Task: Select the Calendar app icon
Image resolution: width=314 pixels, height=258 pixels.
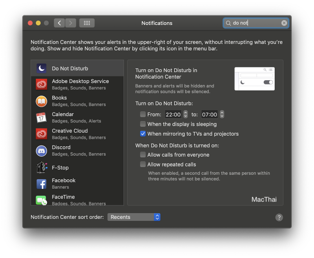Action: coord(41,117)
